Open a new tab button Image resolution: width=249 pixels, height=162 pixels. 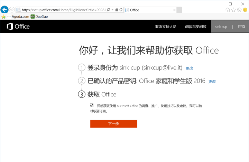179,10
